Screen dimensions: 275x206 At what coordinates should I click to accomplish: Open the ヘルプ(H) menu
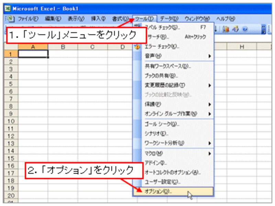point(225,19)
